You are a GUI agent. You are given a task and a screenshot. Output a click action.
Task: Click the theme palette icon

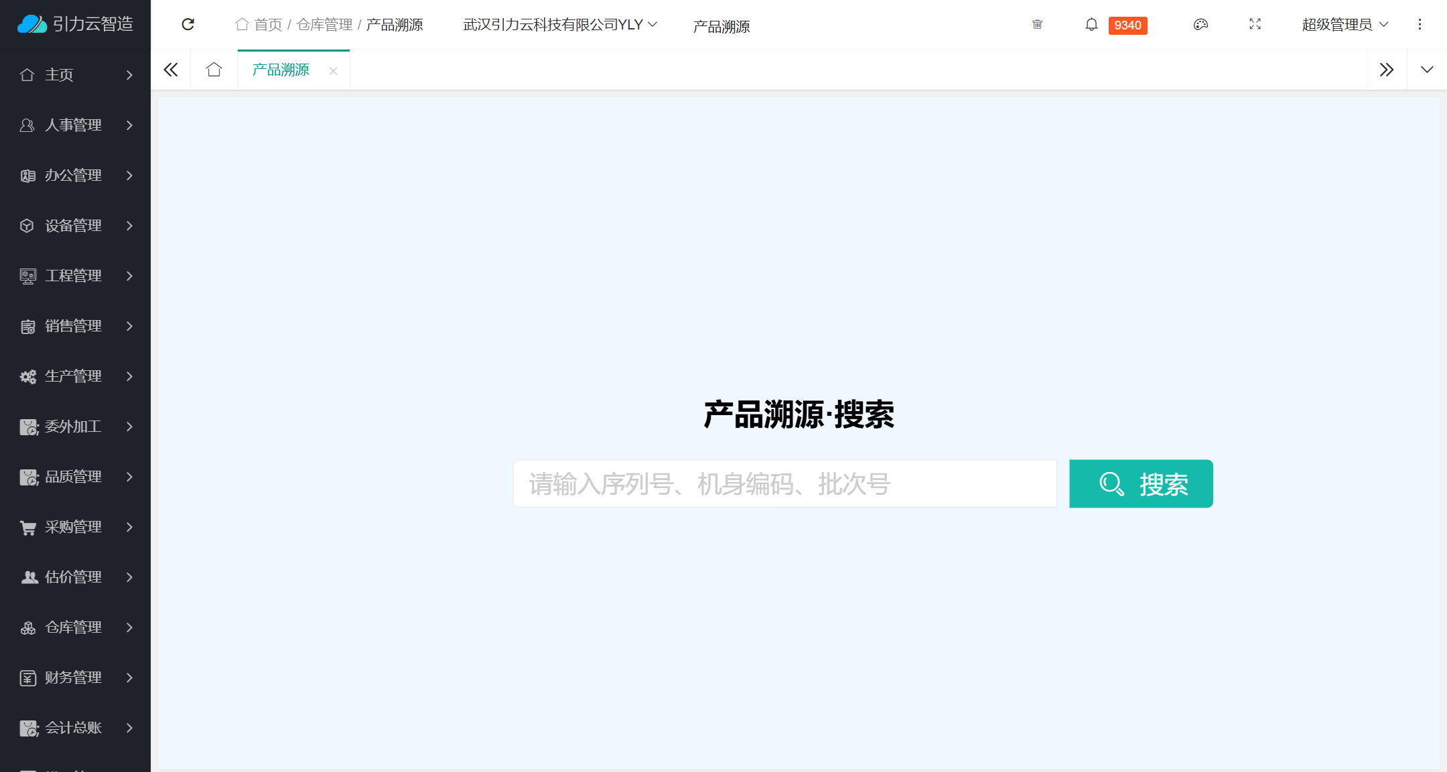pyautogui.click(x=1200, y=24)
